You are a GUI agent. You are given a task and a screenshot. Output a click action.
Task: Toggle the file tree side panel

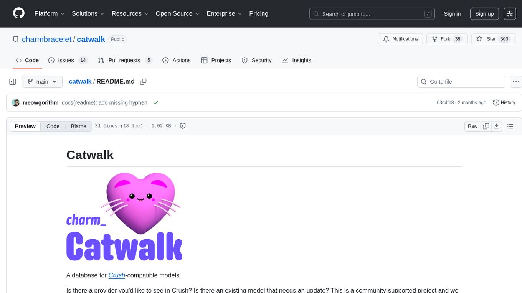(12, 82)
